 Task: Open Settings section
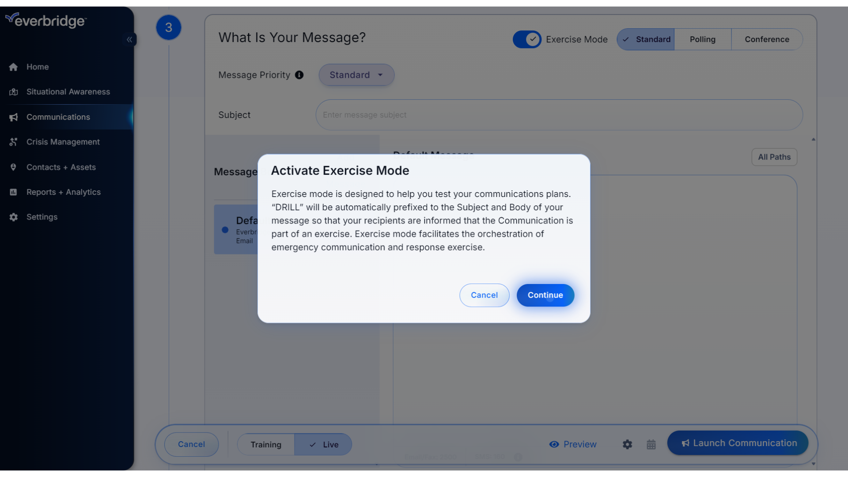click(x=42, y=217)
